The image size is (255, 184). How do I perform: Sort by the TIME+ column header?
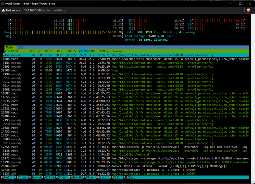(x=104, y=51)
